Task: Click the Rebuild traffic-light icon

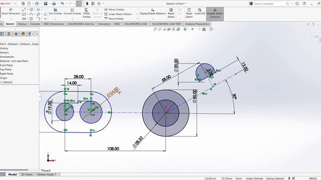Action: [87, 3]
